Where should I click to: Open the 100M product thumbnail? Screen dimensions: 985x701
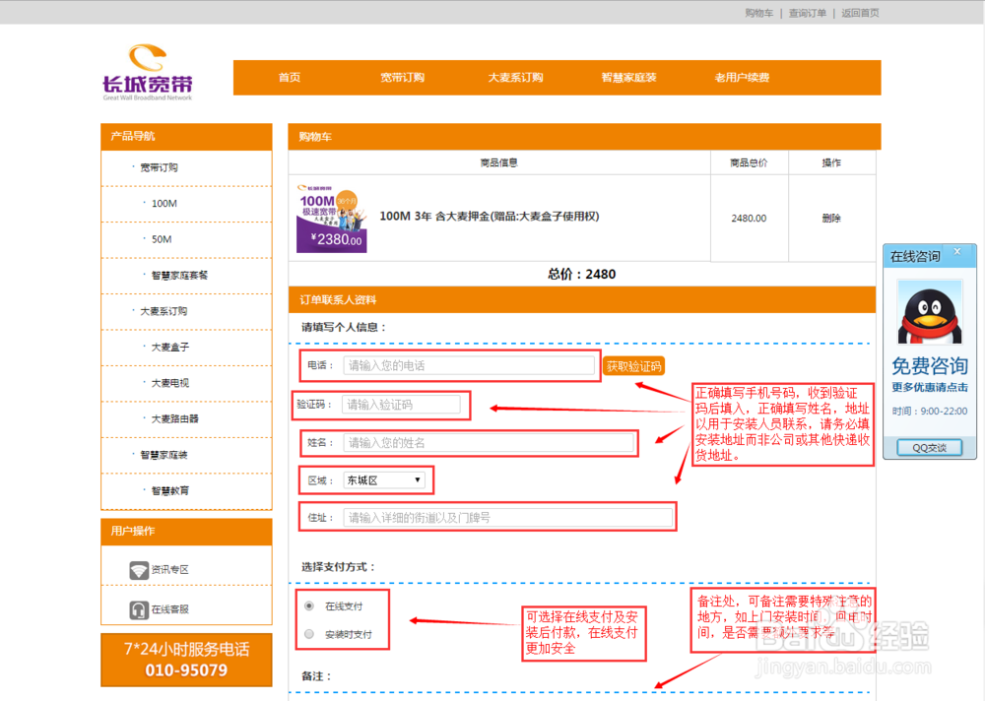pos(332,218)
